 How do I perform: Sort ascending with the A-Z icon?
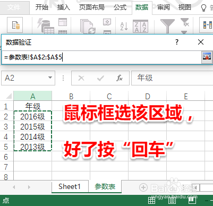click(x=124, y=27)
